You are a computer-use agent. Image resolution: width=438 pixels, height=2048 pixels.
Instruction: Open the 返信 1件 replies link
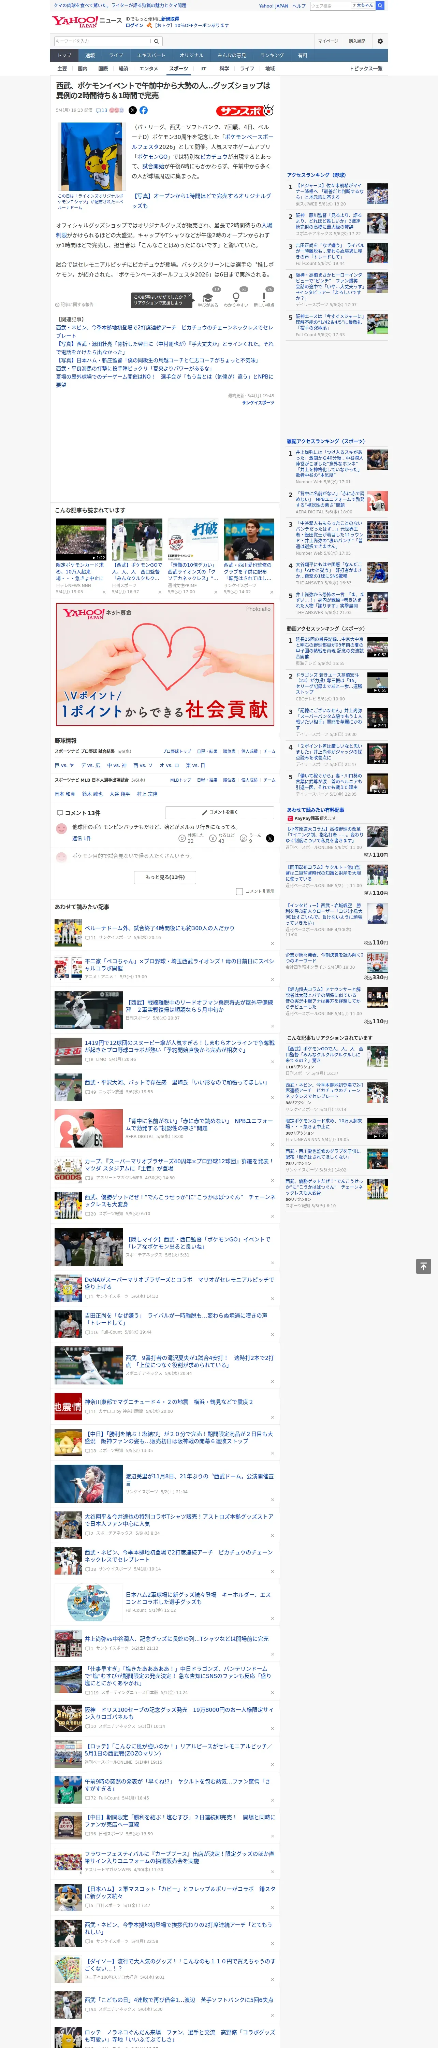click(81, 838)
